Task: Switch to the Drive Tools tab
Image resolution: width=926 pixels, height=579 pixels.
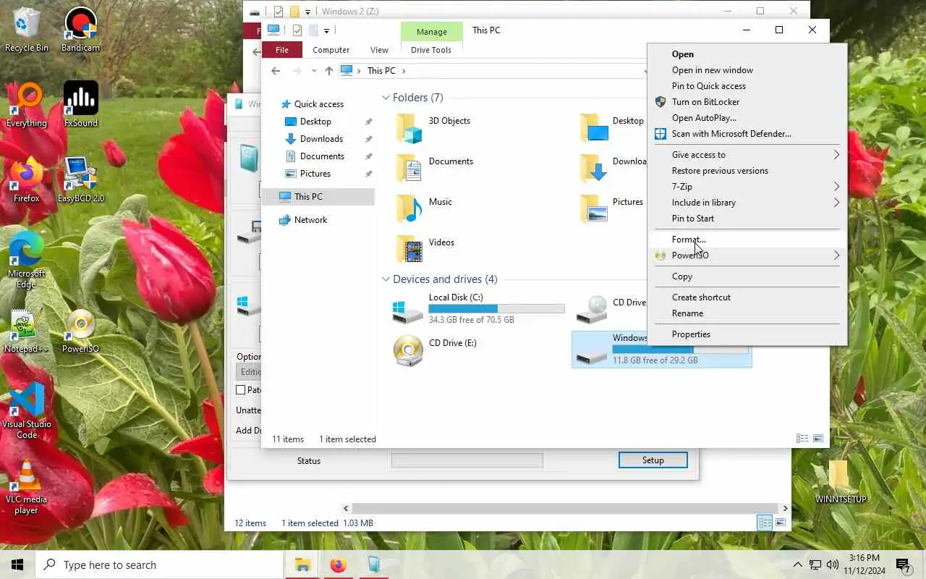Action: pyautogui.click(x=430, y=50)
